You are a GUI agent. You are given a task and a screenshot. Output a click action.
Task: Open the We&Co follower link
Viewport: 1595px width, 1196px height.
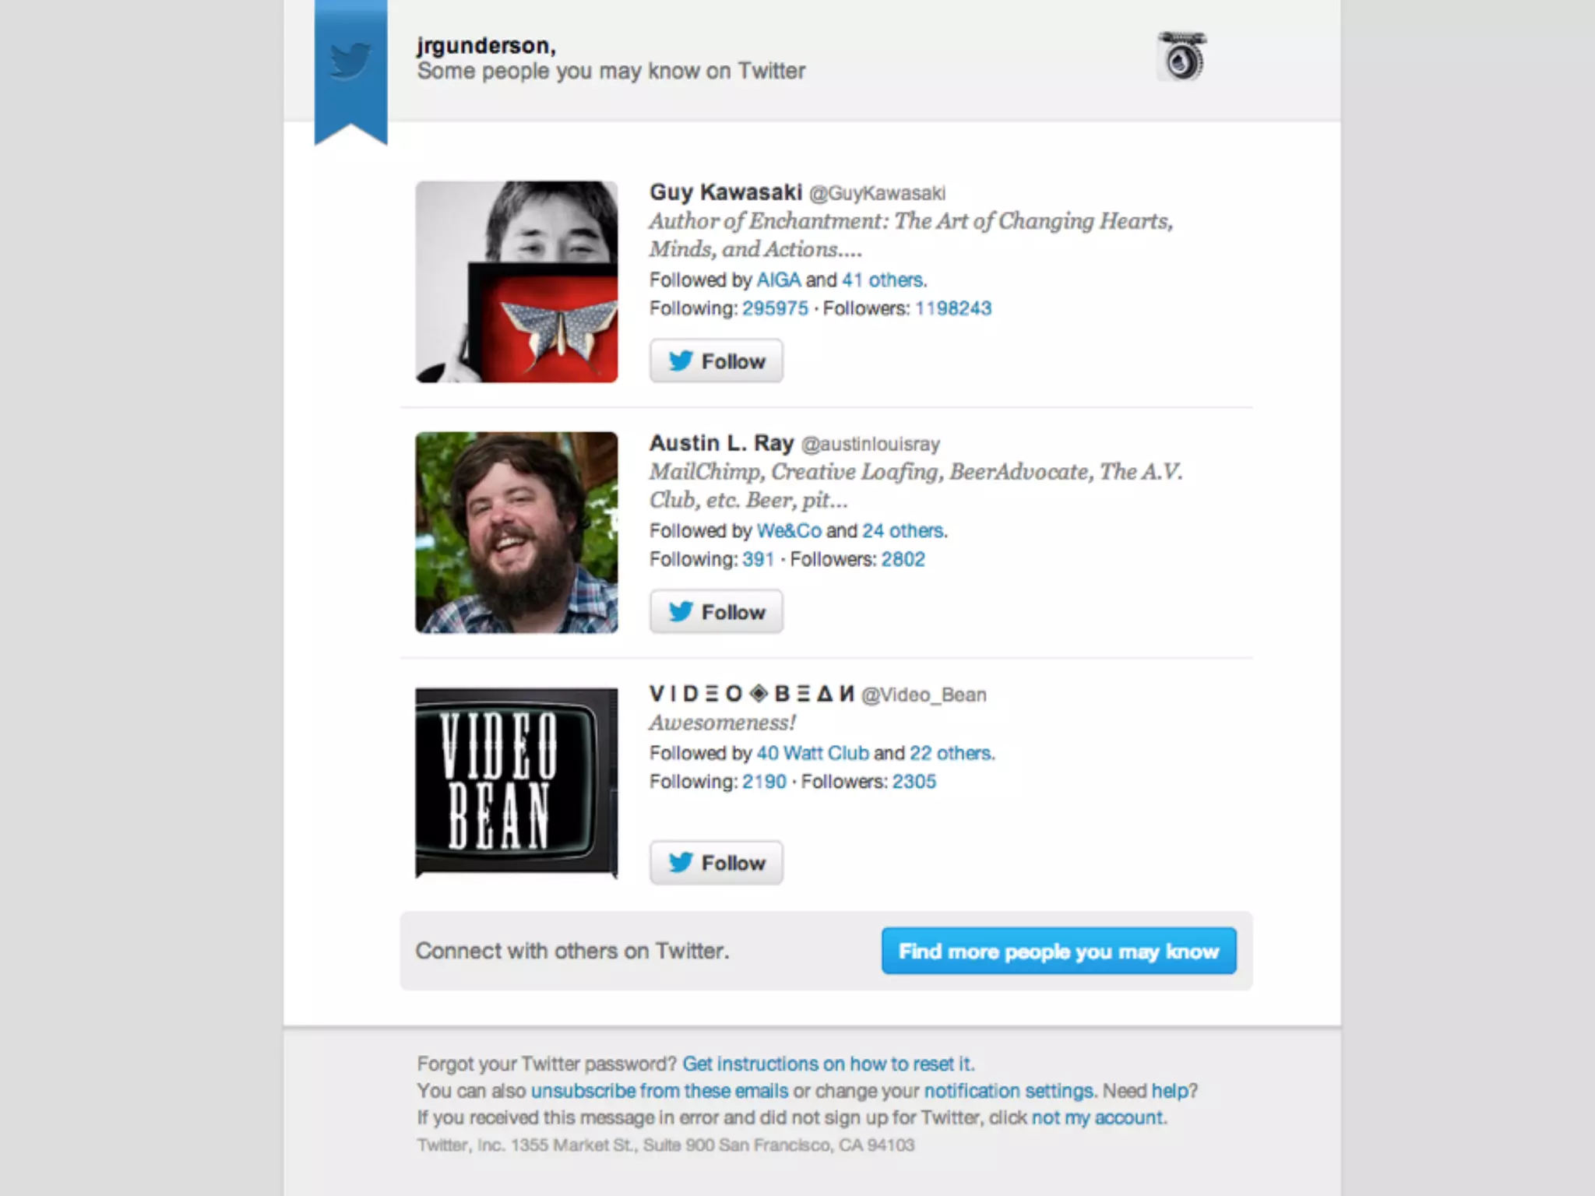tap(789, 531)
